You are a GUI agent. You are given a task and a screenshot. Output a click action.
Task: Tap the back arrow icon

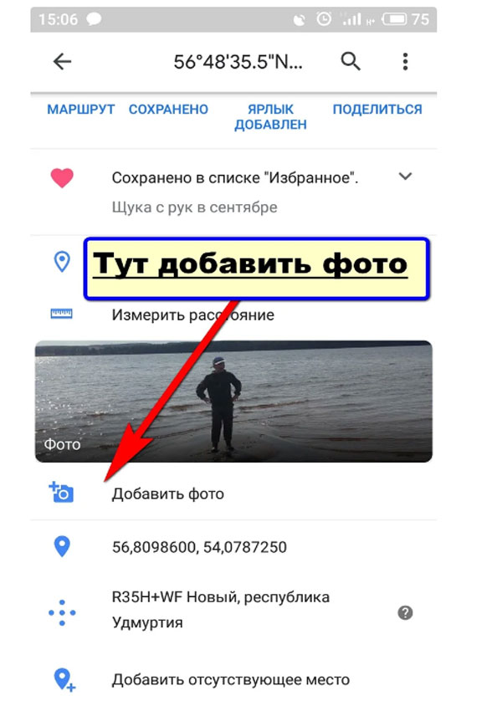(62, 62)
